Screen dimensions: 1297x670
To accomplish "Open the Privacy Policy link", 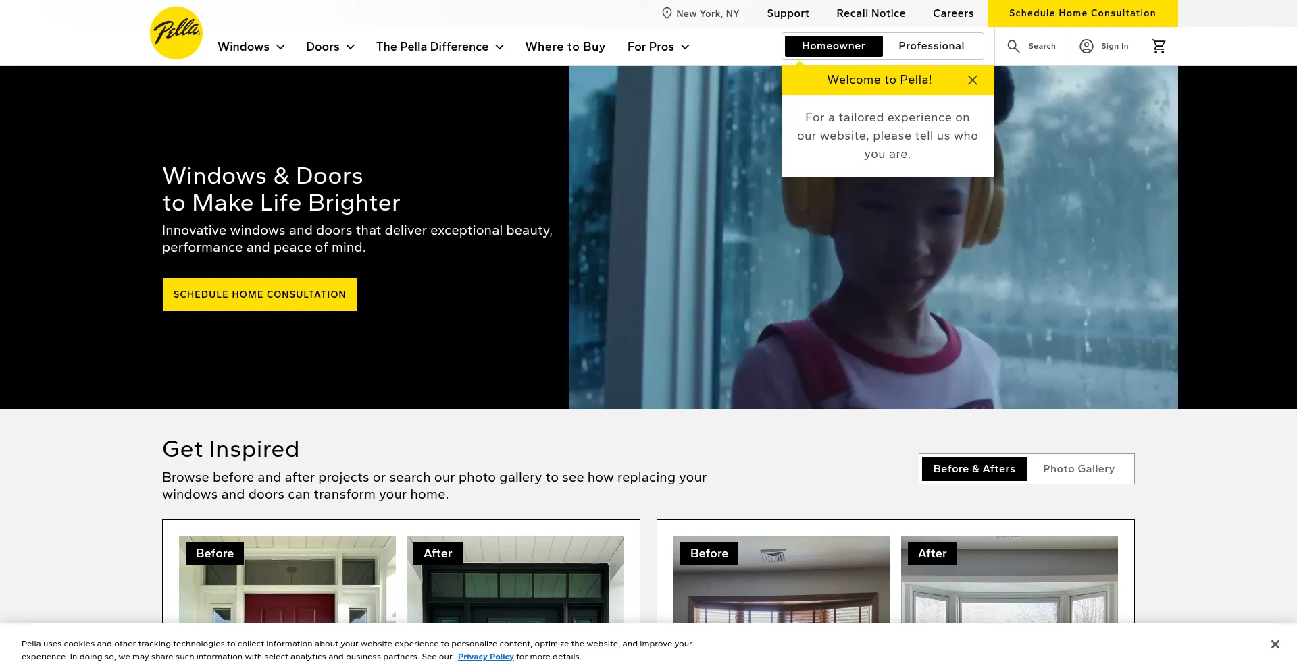I will [x=486, y=657].
